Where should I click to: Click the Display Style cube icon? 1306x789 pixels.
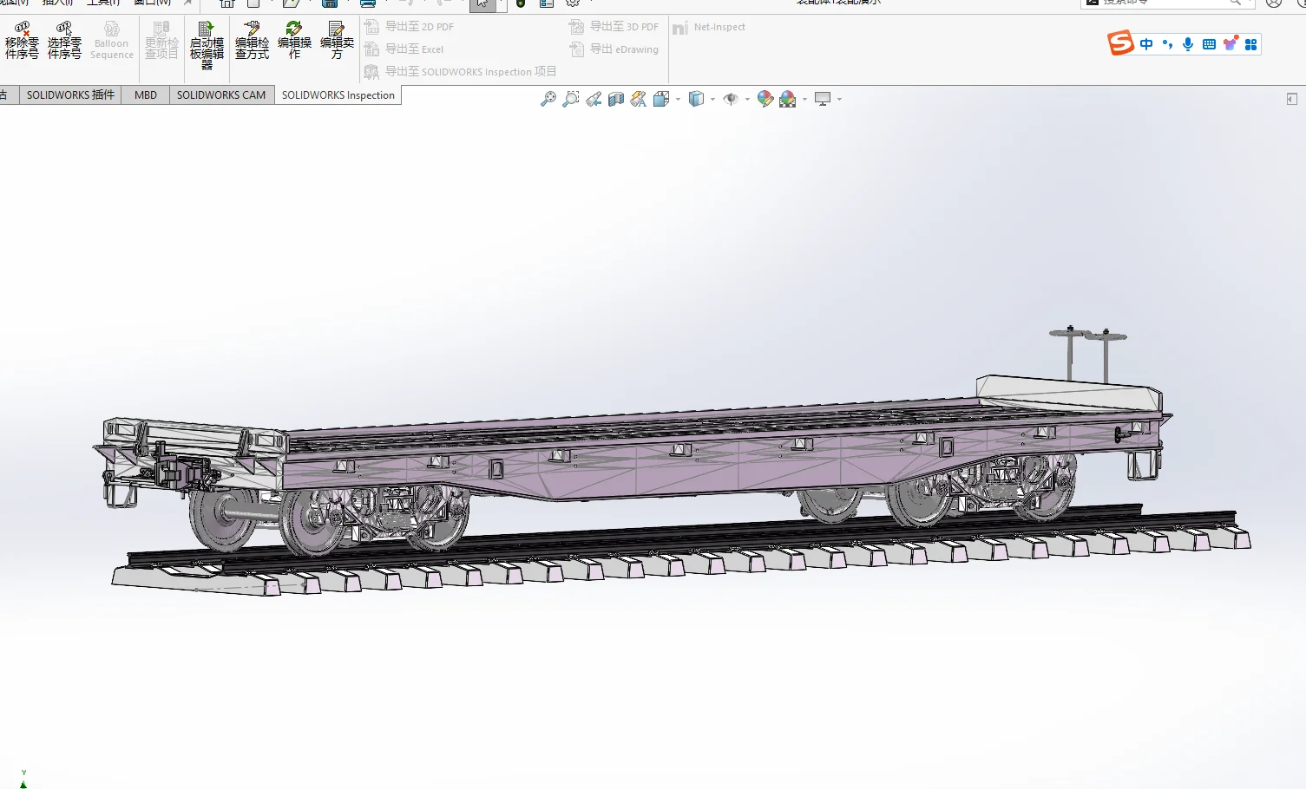tap(696, 100)
